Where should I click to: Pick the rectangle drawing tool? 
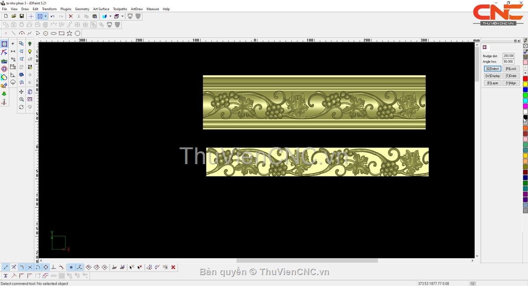(62, 33)
